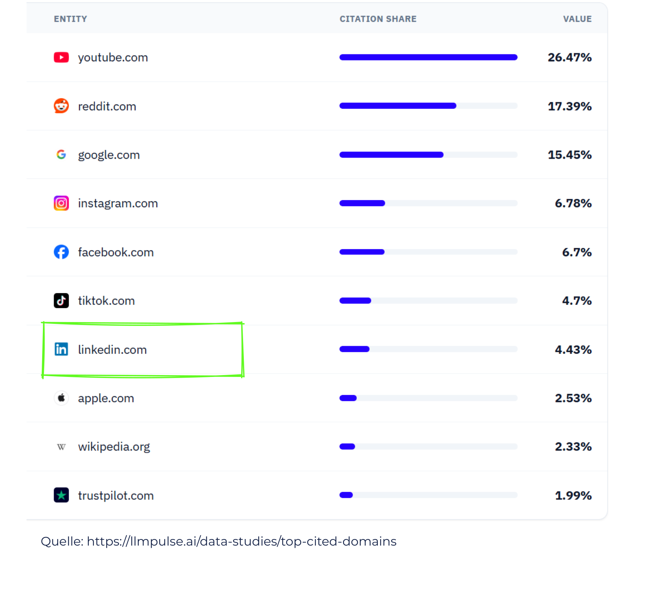Click the YouTube logo icon
The width and height of the screenshot is (654, 607).
[x=61, y=57]
